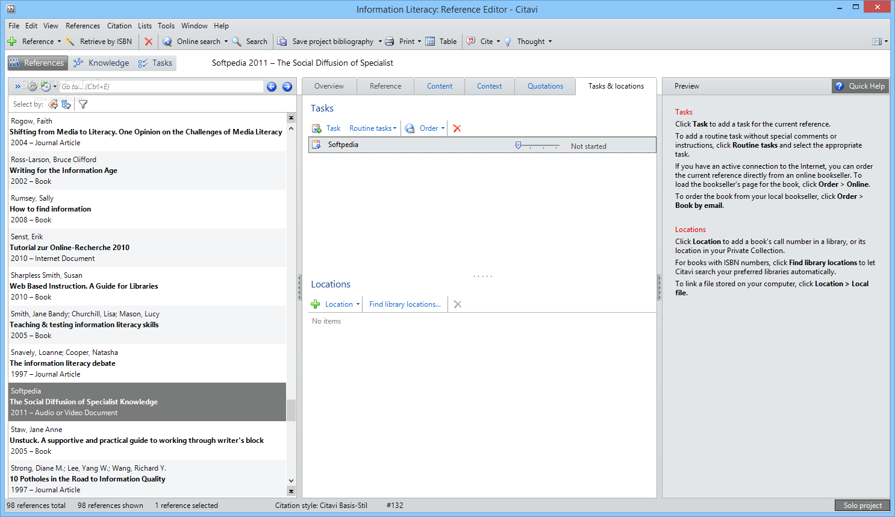Switch to the Context tab
895x517 pixels.
pyautogui.click(x=489, y=86)
